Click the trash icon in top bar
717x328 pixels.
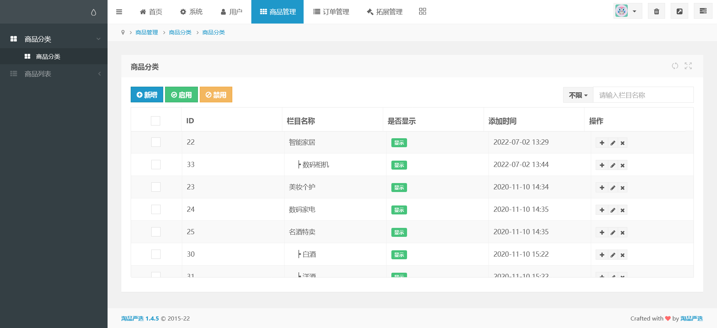[x=656, y=11]
